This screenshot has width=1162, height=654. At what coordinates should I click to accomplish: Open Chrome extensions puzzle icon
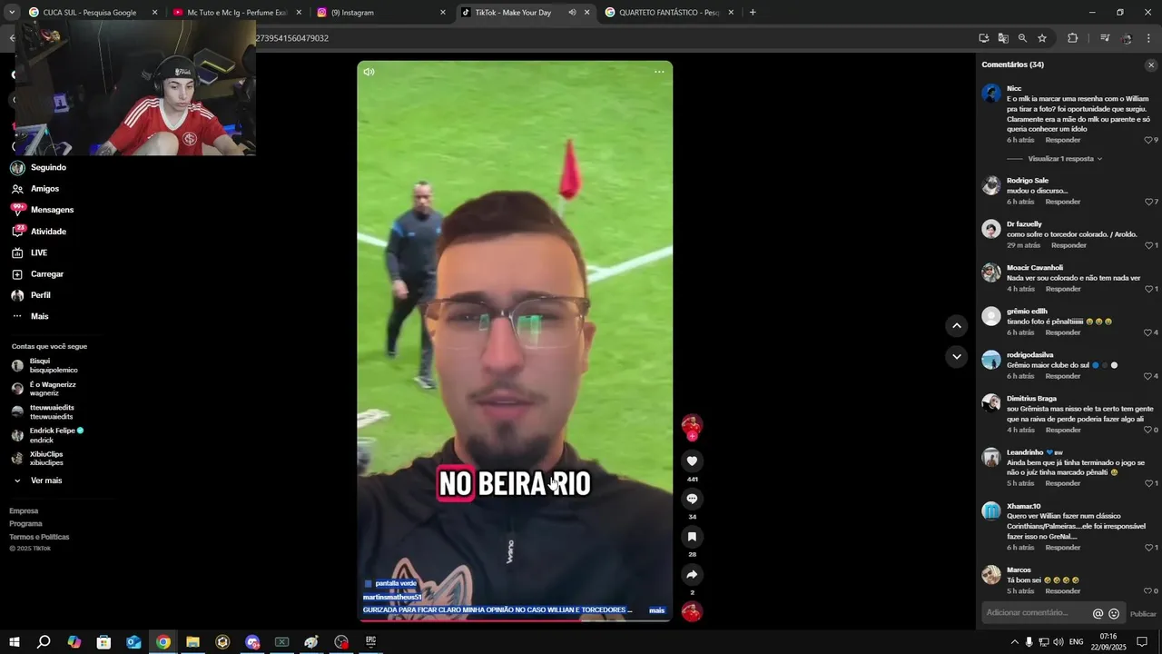1072,38
